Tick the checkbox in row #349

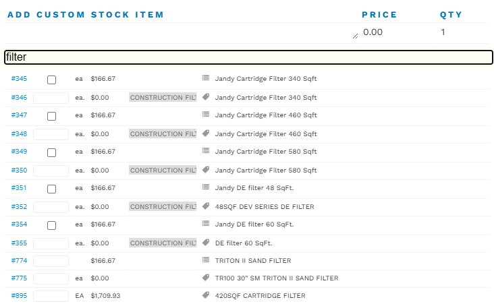pos(51,152)
